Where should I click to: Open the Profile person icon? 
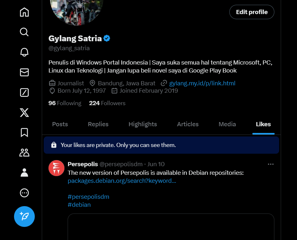[x=24, y=173]
